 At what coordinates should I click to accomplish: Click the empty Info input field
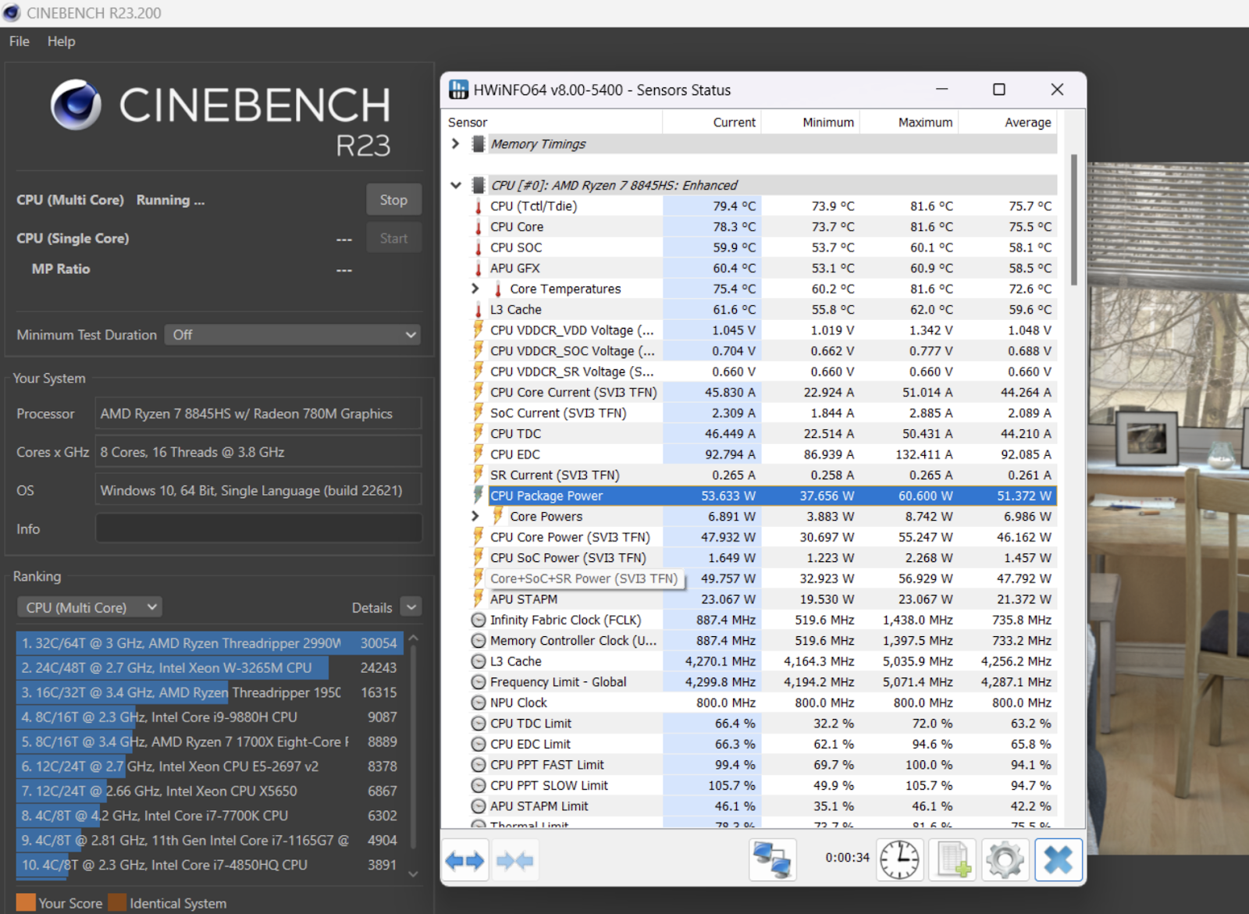tap(258, 528)
